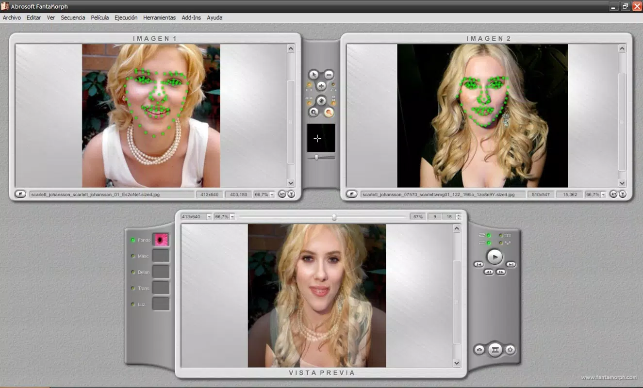Open the Archivo menu
643x388 pixels.
click(x=12, y=17)
